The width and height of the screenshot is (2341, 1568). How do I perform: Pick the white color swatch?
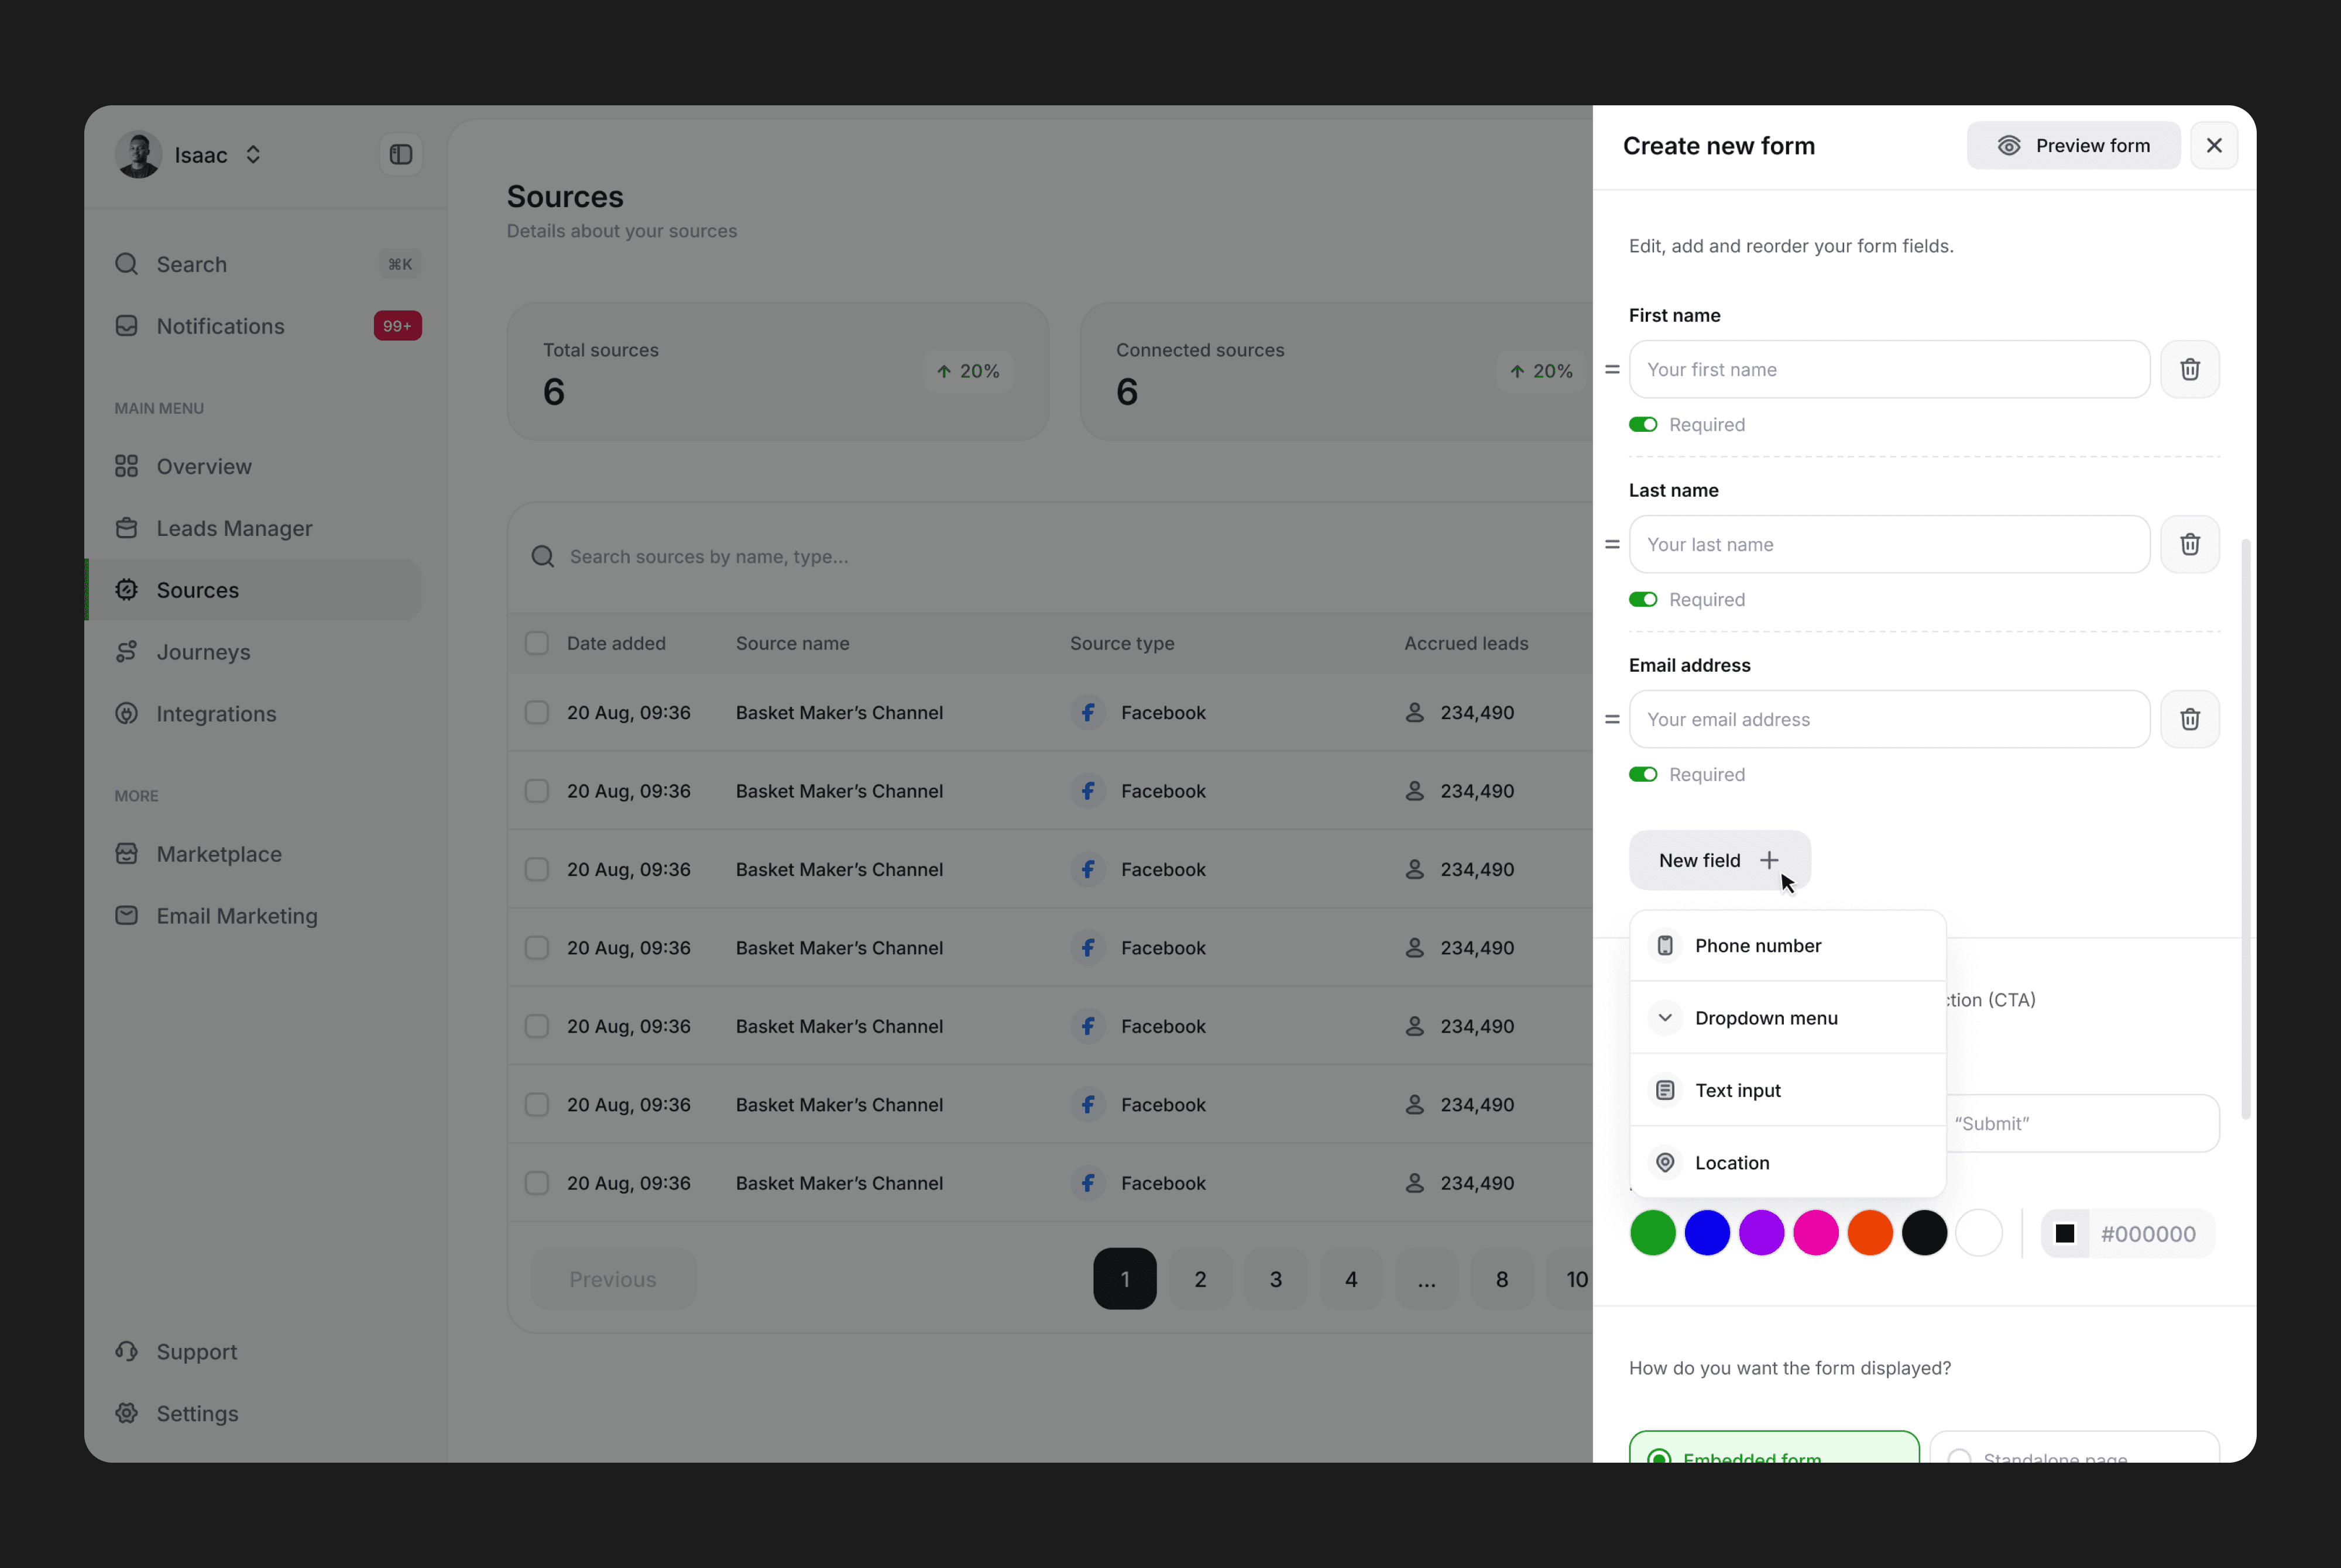point(1979,1233)
